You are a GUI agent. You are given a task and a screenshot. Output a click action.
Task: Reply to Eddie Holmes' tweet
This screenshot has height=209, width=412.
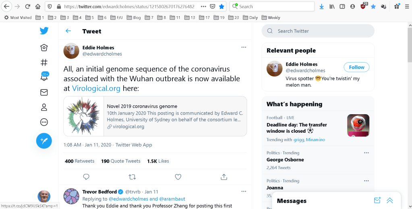click(86, 177)
